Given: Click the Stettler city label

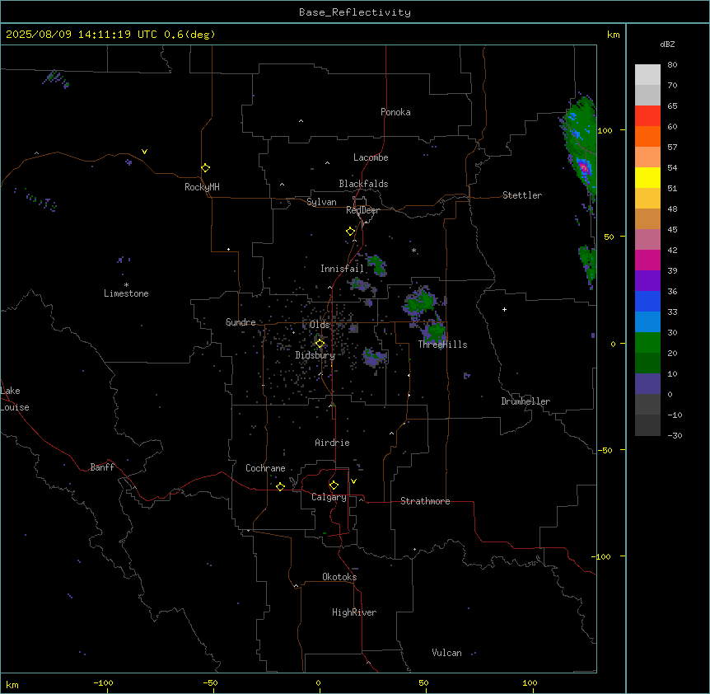Looking at the screenshot, I should pyautogui.click(x=522, y=195).
